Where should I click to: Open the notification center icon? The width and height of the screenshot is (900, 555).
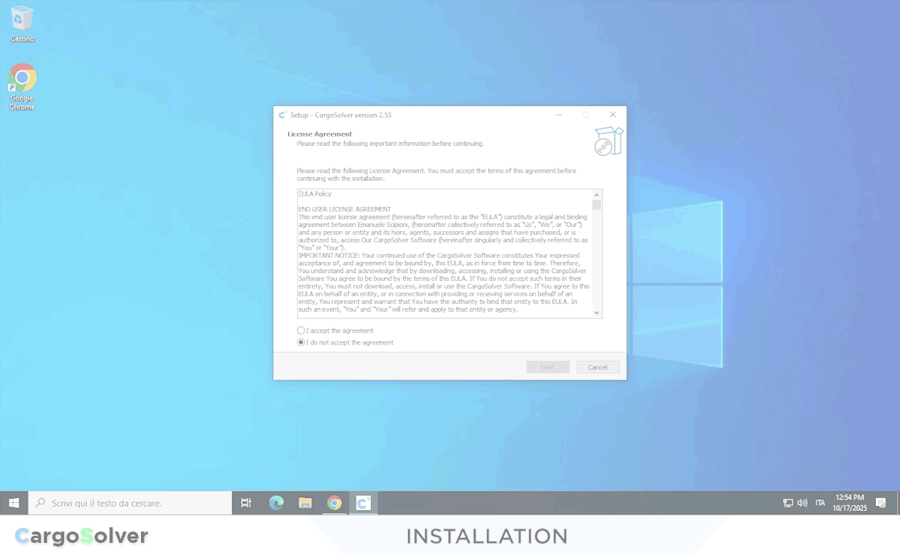pyautogui.click(x=881, y=503)
